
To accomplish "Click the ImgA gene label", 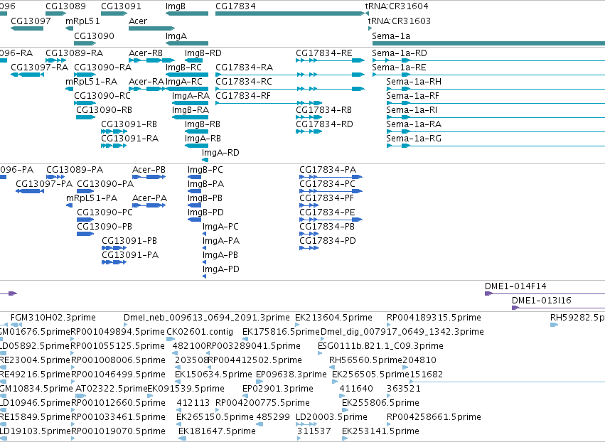I will pos(176,36).
